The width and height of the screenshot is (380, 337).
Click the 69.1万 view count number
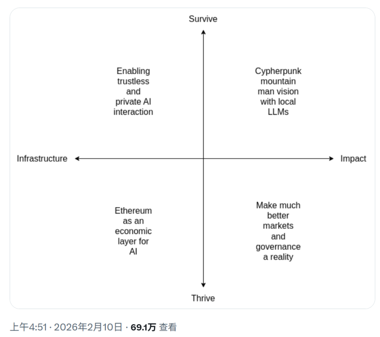(143, 327)
